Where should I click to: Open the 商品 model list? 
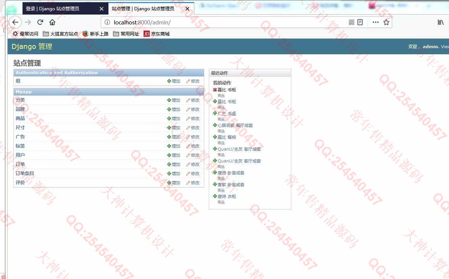point(20,118)
